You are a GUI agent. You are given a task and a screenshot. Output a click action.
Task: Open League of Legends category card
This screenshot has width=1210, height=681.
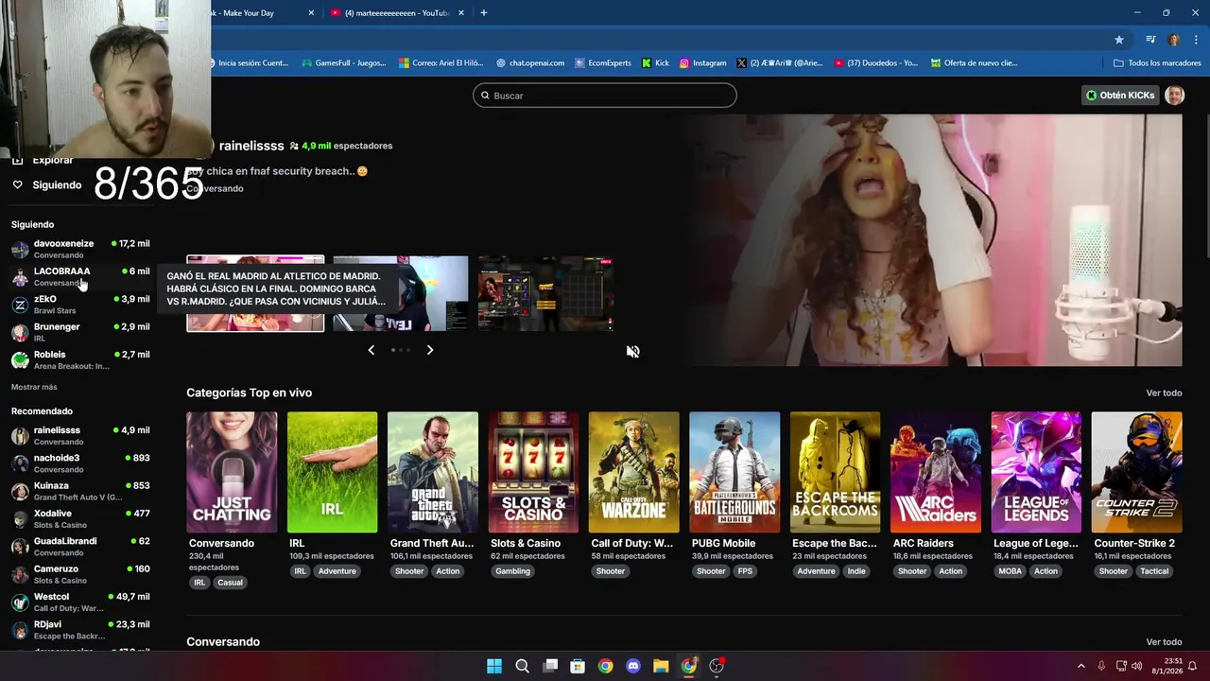(x=1036, y=472)
